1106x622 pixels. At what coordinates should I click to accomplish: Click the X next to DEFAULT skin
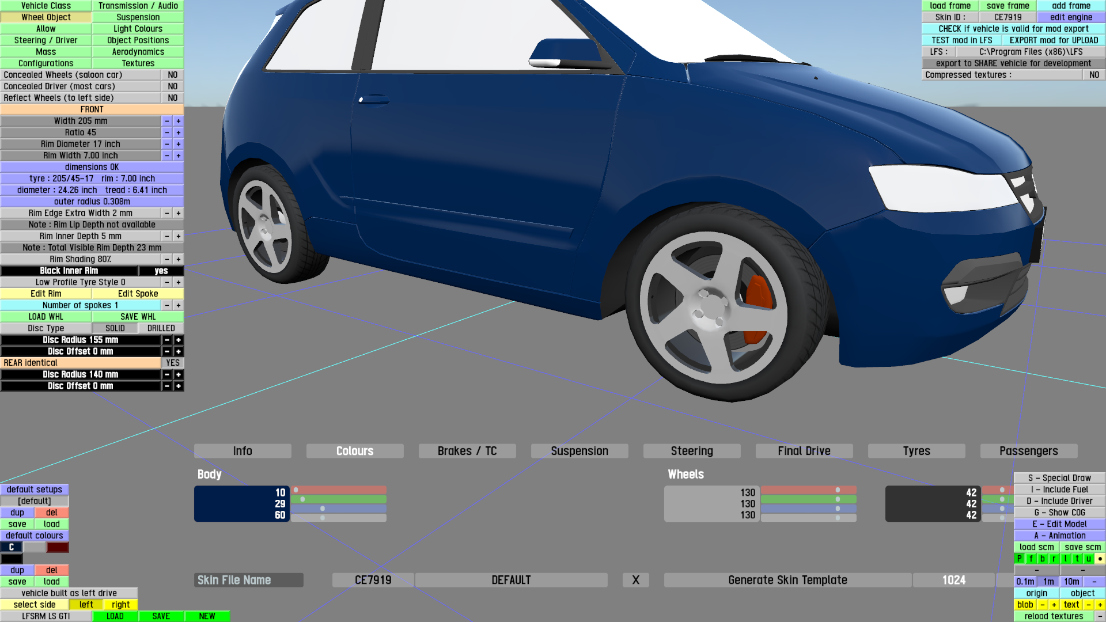point(635,580)
